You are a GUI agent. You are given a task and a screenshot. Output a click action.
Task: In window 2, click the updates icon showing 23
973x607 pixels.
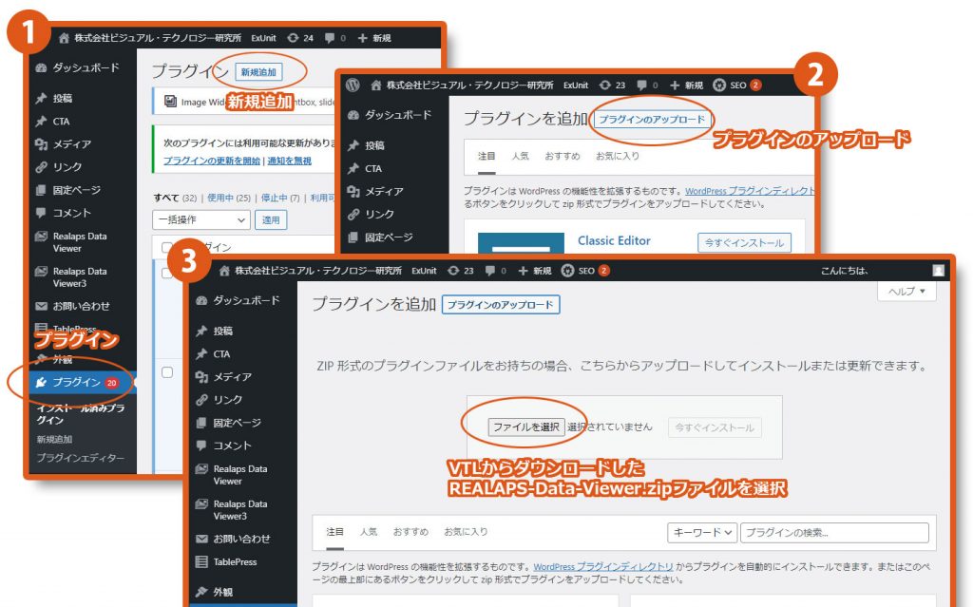605,85
